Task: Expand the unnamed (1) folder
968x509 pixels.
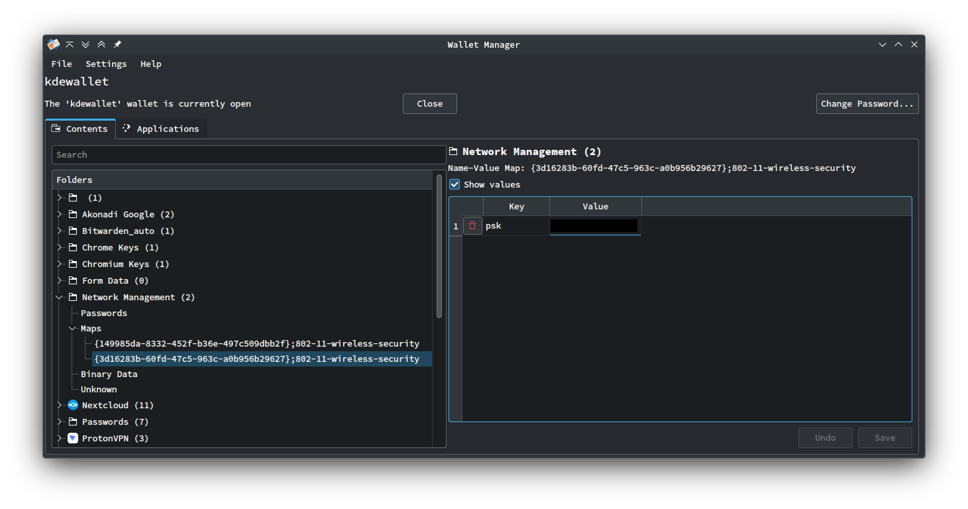Action: [x=60, y=198]
